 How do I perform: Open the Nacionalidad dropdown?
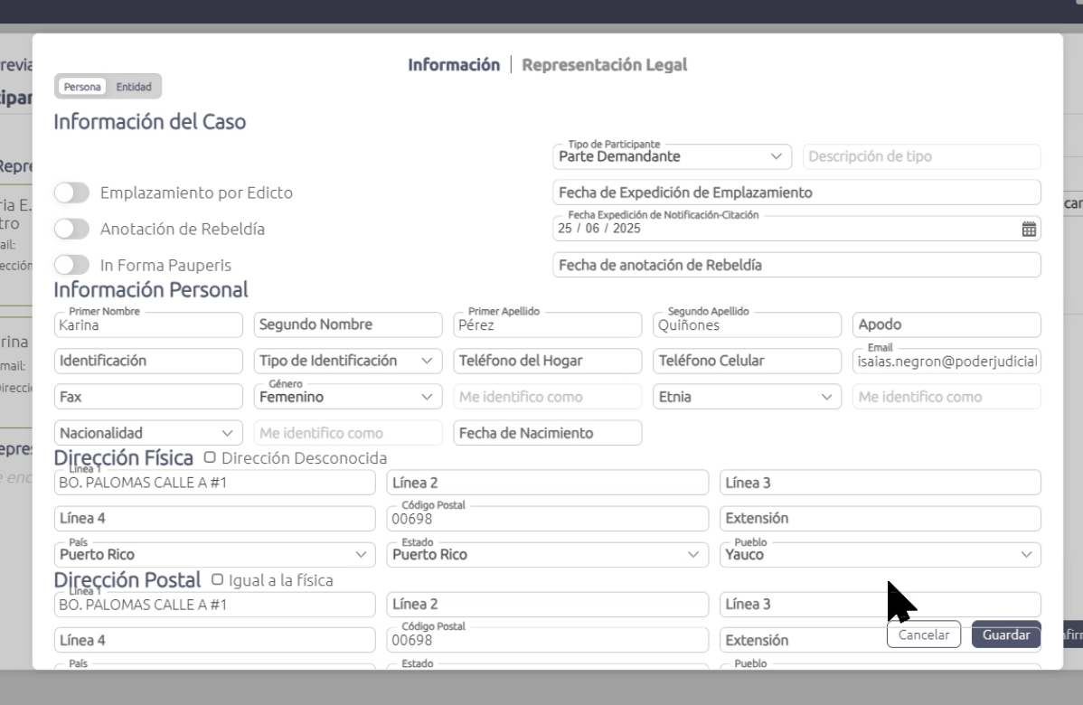click(x=149, y=433)
